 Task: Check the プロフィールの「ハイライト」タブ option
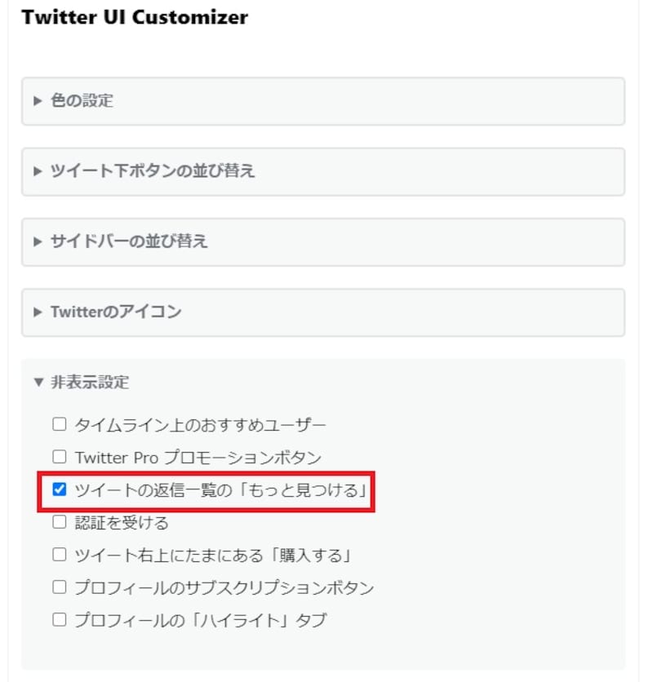(58, 619)
